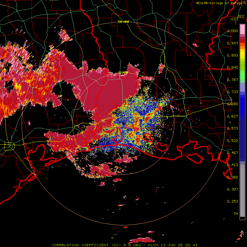Click the 0.413 scale label

point(232,165)
